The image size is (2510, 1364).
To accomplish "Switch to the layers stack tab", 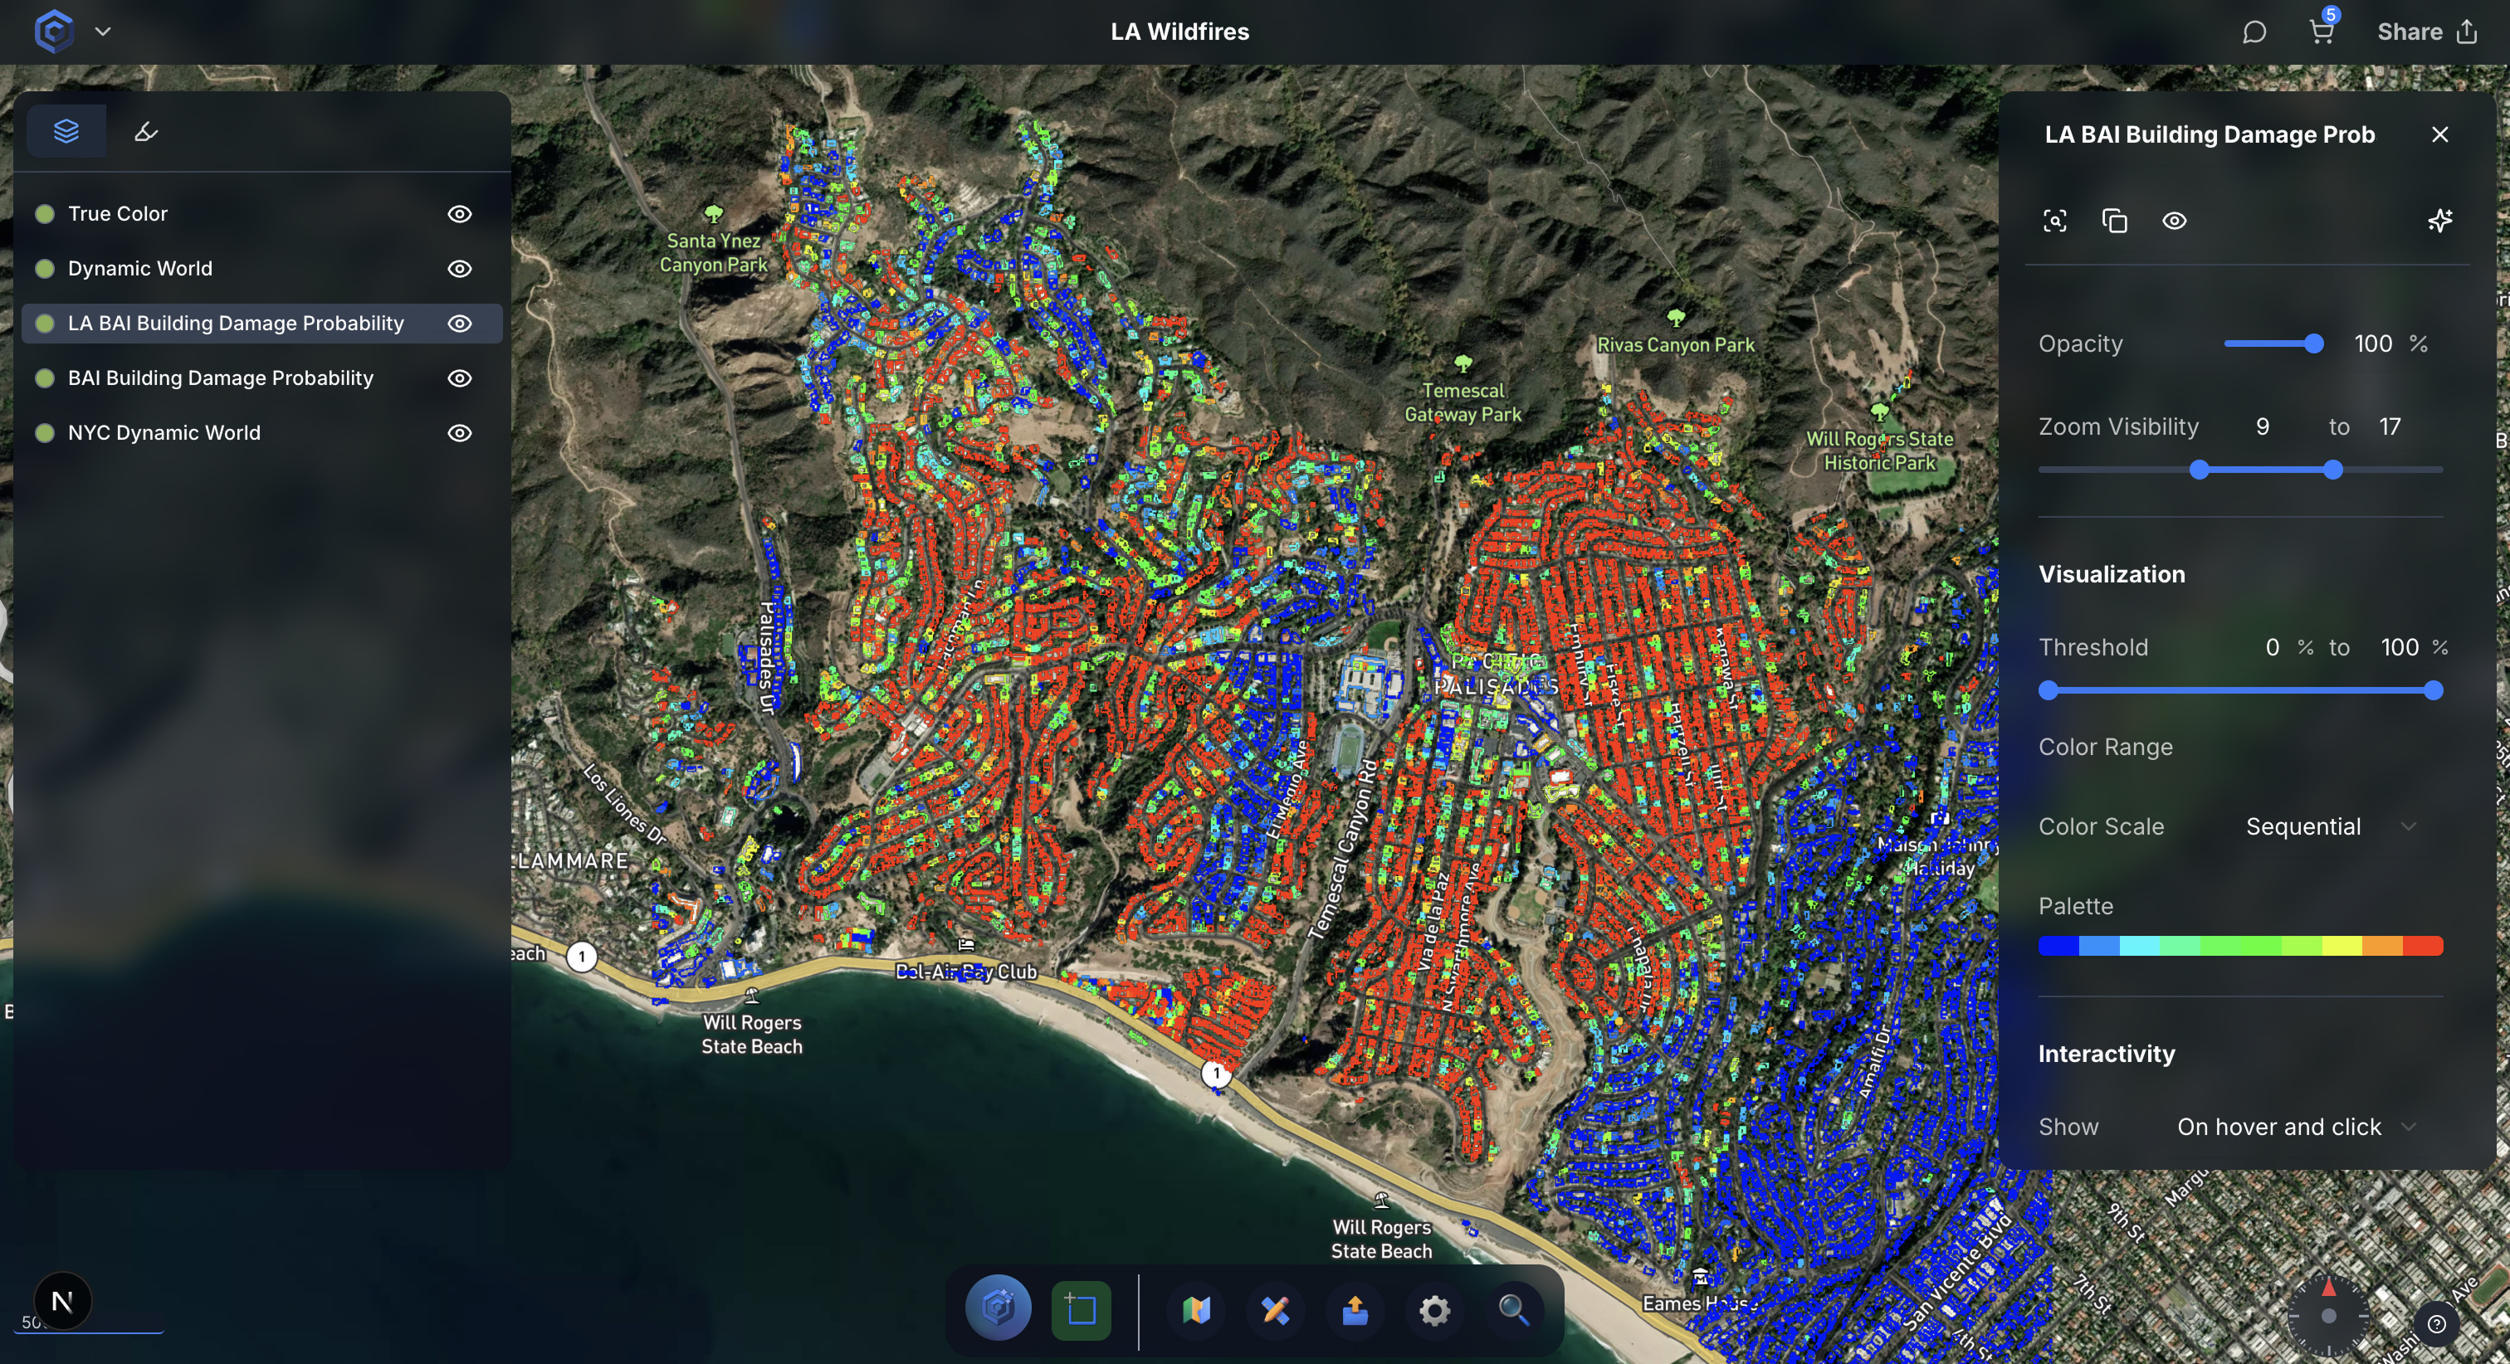I will [66, 132].
